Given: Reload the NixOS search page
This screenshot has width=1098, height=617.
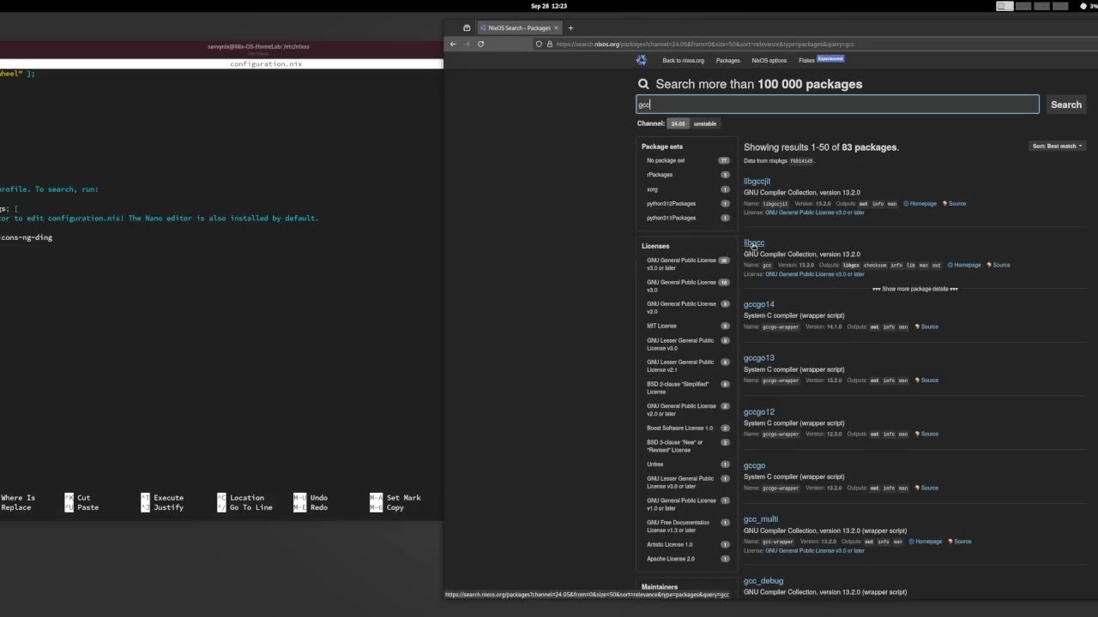Looking at the screenshot, I should pyautogui.click(x=480, y=44).
